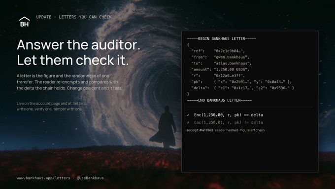Click the "delta" line with c1 and c2
The width and height of the screenshot is (335, 189).
(x=243, y=88)
